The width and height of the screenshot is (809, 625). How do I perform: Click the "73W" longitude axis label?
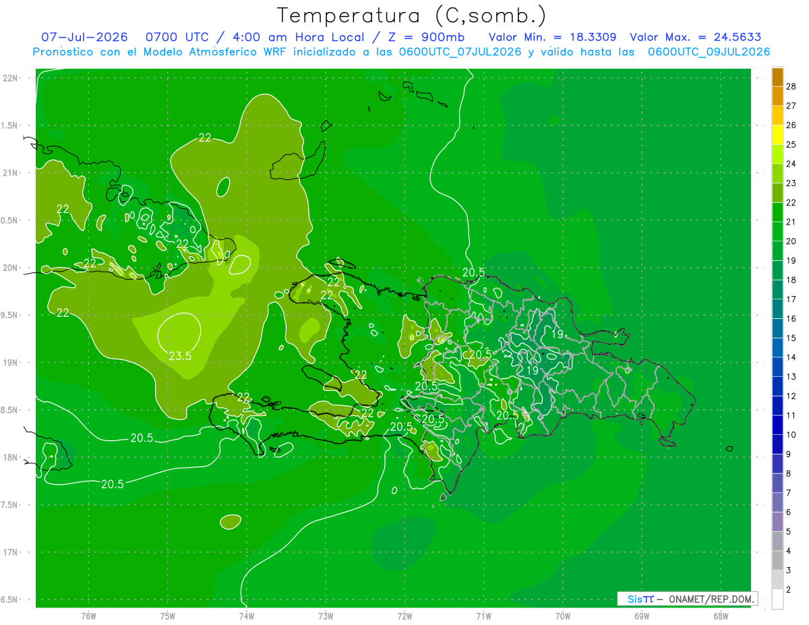tap(326, 616)
